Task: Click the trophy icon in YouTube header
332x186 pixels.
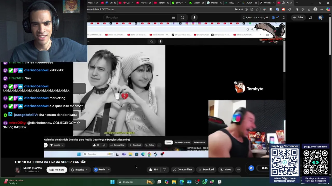Action: (x=283, y=18)
